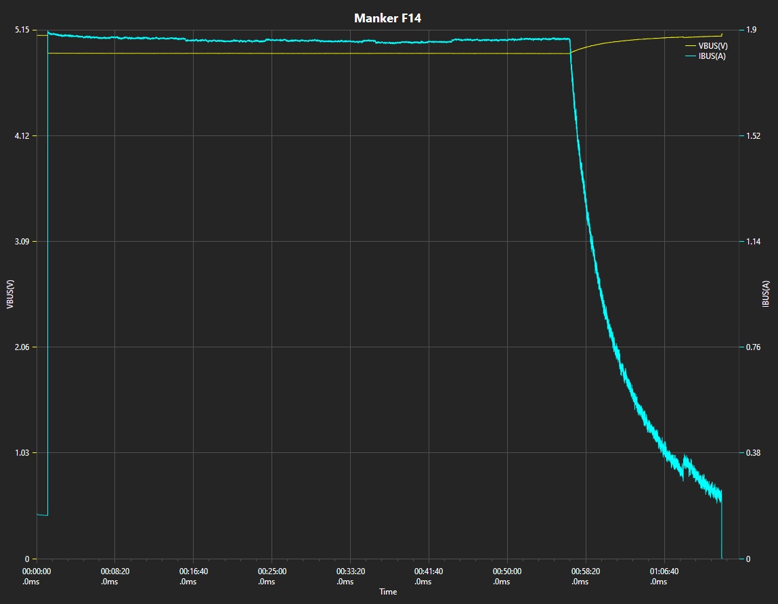Select the 00:58:20 time axis label
This screenshot has height=604, width=778.
(x=586, y=576)
